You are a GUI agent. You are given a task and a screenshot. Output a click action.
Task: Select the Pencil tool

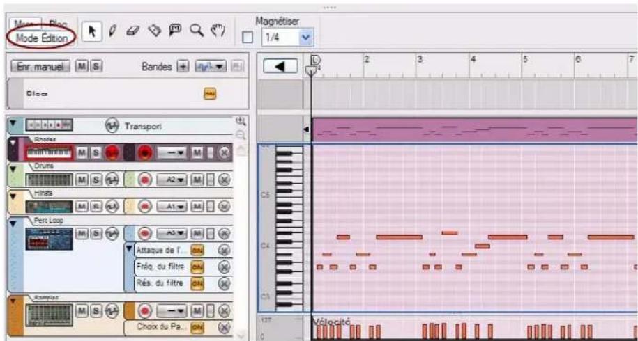(x=113, y=31)
